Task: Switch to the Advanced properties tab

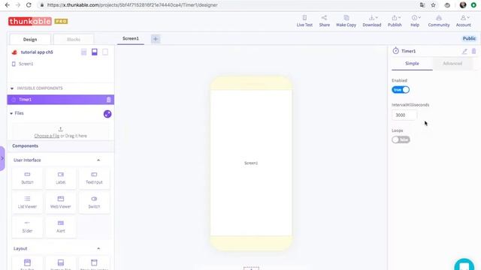Action: pos(452,64)
